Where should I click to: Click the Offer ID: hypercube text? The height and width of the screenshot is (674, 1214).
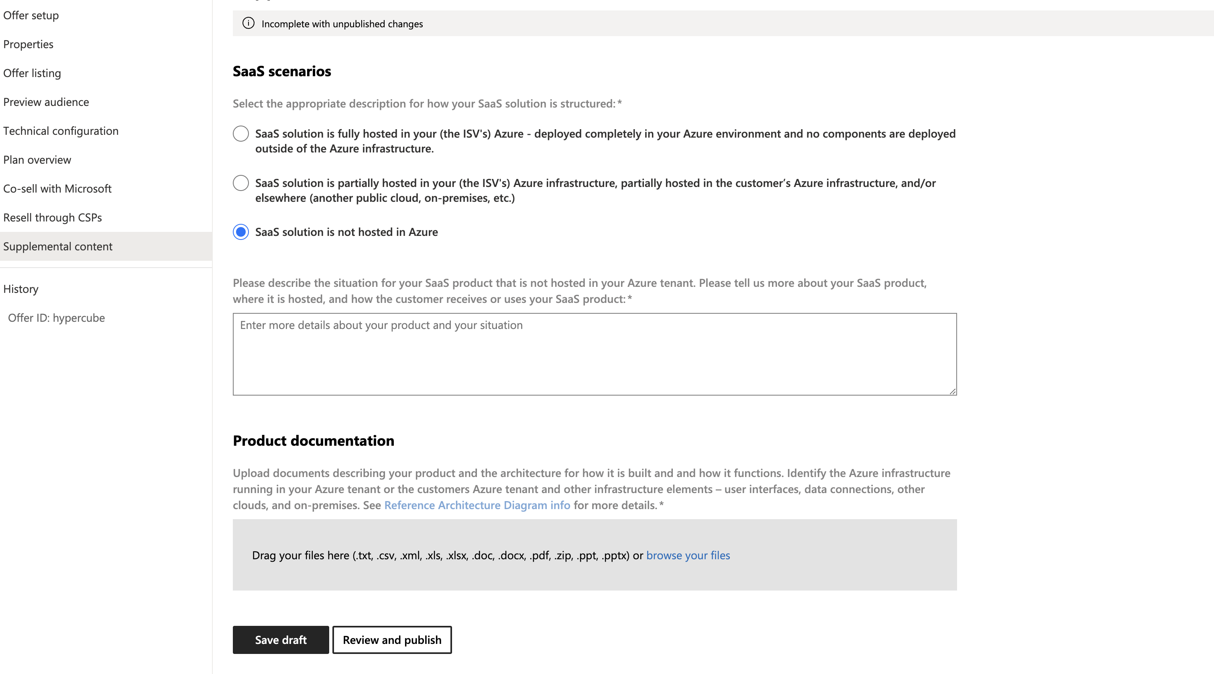click(57, 318)
